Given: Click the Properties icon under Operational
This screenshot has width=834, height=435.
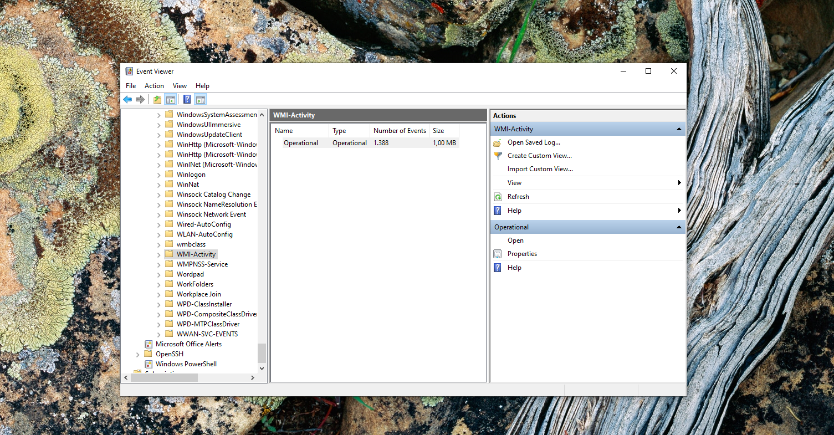Looking at the screenshot, I should 498,254.
